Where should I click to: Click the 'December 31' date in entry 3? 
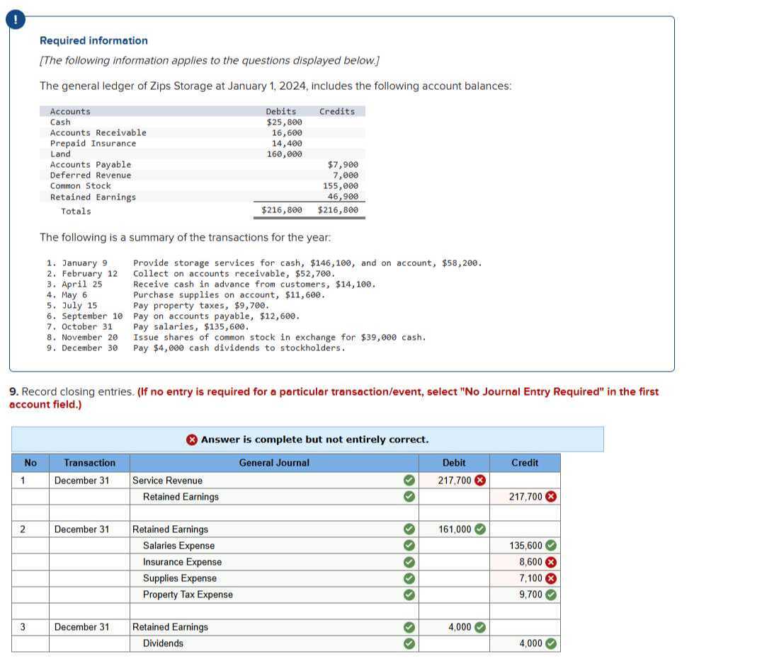[x=81, y=627]
